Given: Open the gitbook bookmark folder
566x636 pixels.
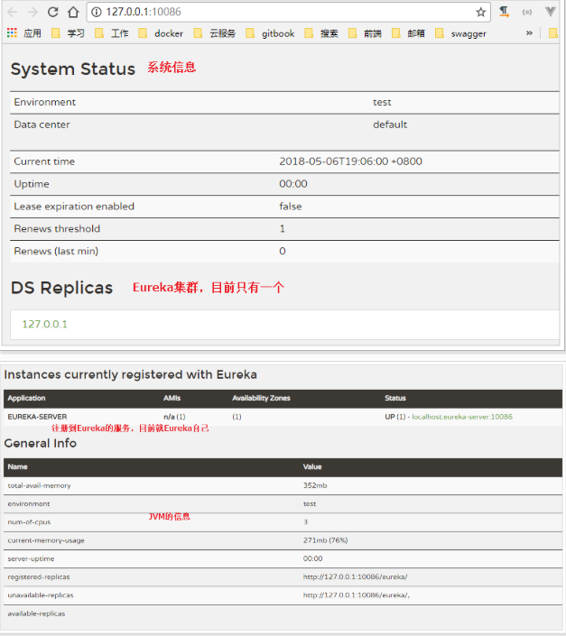Looking at the screenshot, I should point(270,33).
